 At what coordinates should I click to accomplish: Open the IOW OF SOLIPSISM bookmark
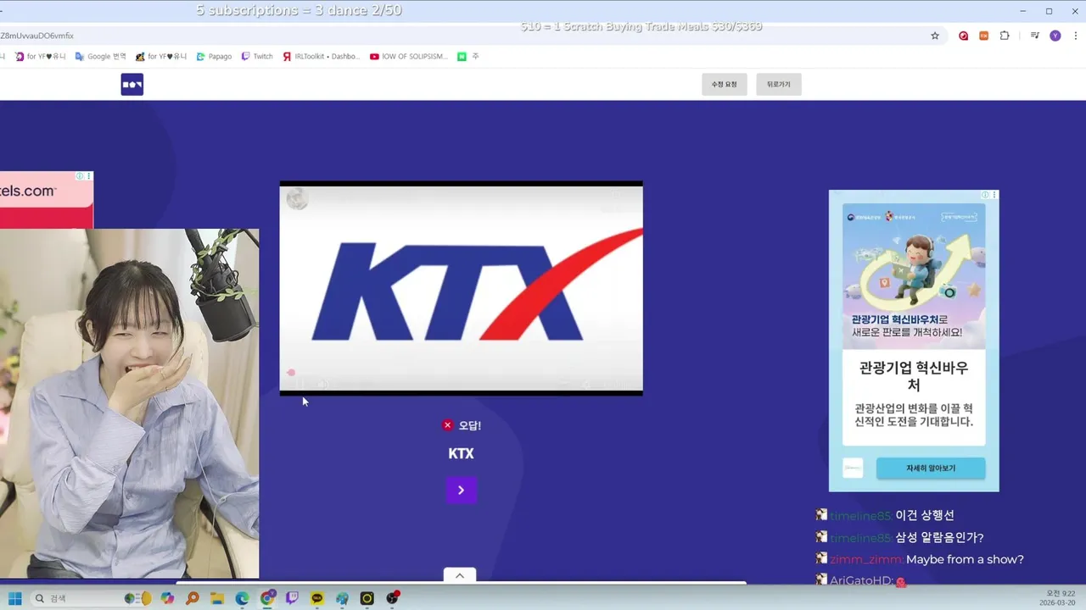409,57
